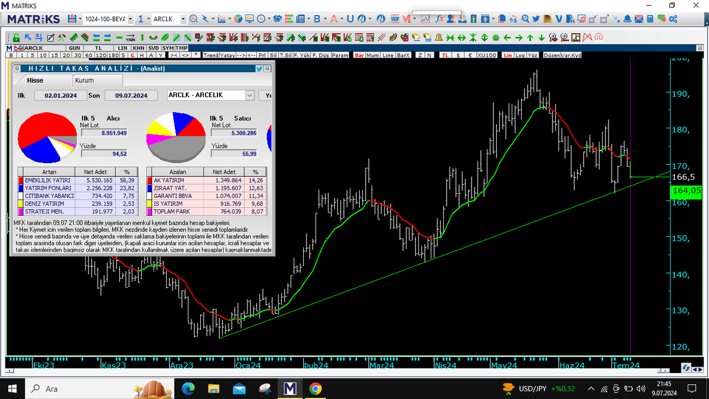The width and height of the screenshot is (709, 399).
Task: Click the envelope mail icon in toolbar
Action: point(639,18)
